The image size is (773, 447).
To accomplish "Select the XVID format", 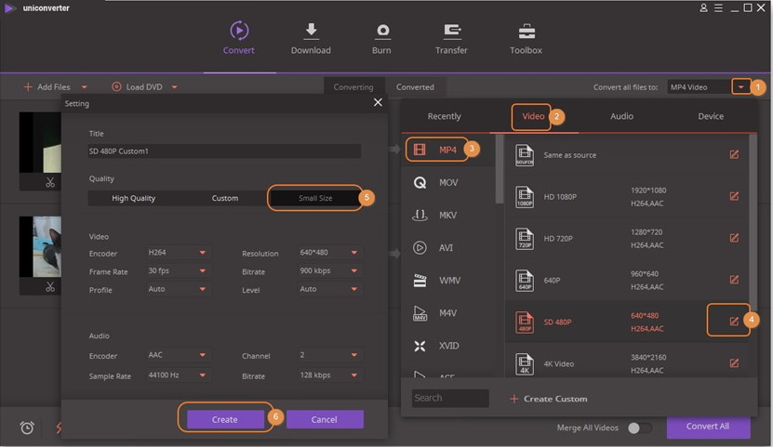I will (448, 346).
